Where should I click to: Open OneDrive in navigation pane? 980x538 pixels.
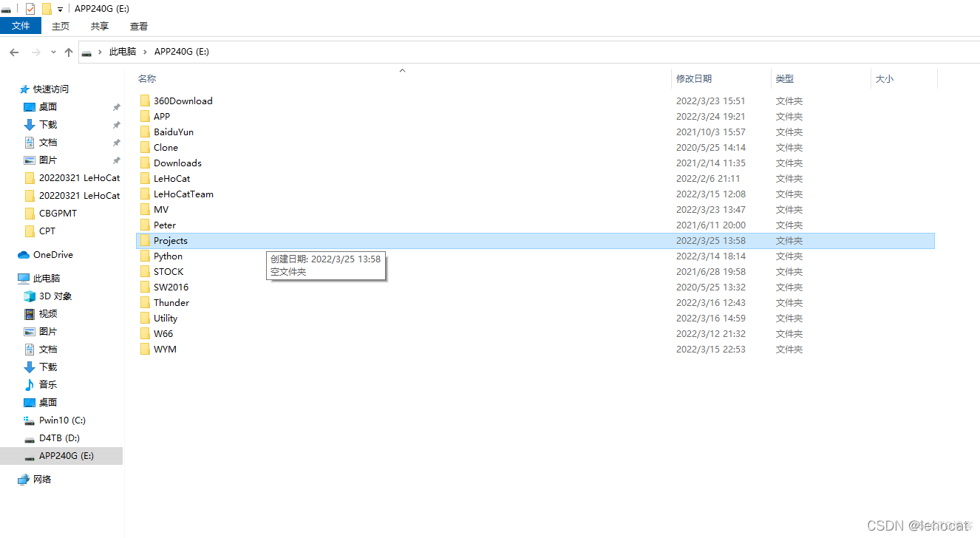(x=53, y=254)
